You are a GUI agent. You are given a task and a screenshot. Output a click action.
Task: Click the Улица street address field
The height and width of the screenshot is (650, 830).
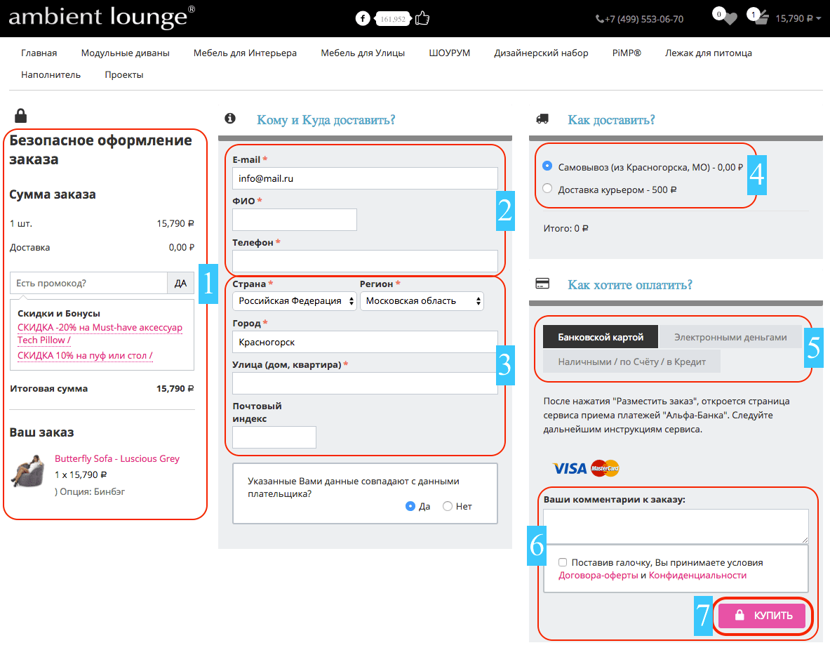(365, 383)
